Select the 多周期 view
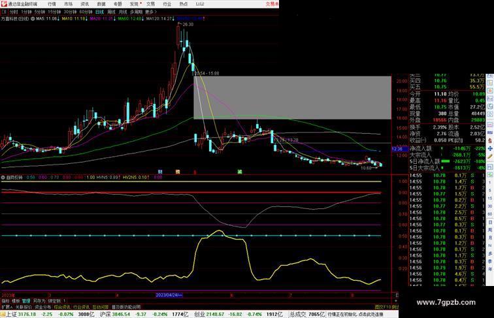The height and width of the screenshot is (318, 494). click(136, 12)
